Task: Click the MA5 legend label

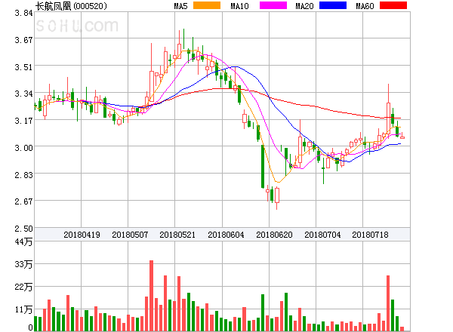Action: point(181,6)
